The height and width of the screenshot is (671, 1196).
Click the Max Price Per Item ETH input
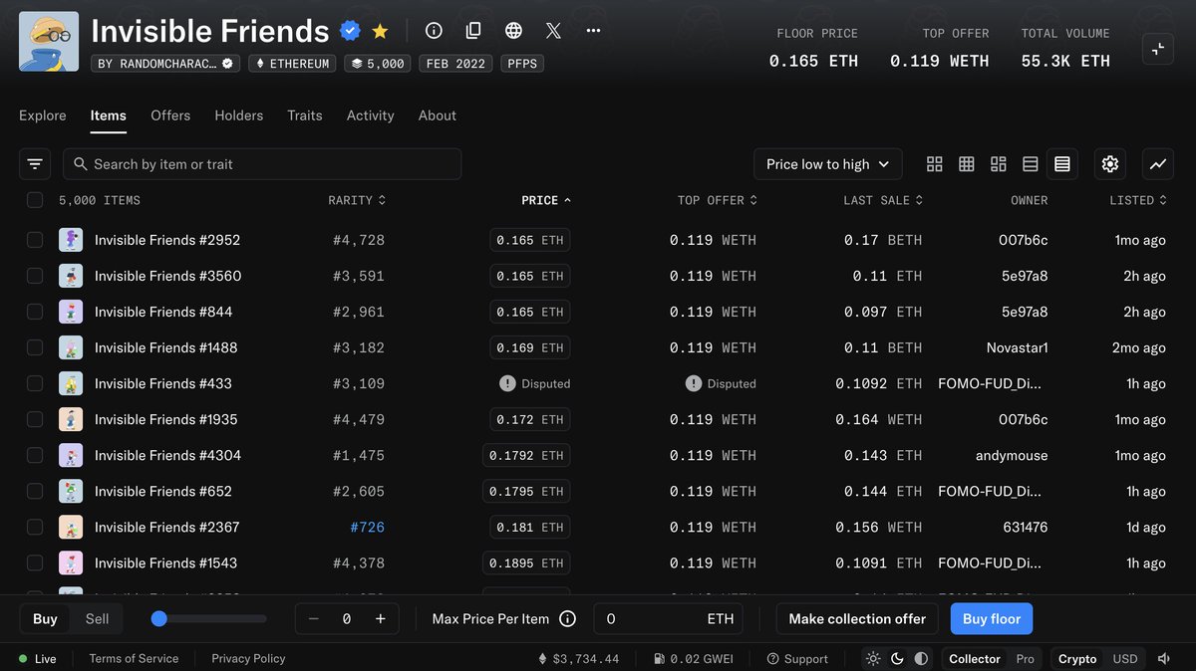(670, 619)
